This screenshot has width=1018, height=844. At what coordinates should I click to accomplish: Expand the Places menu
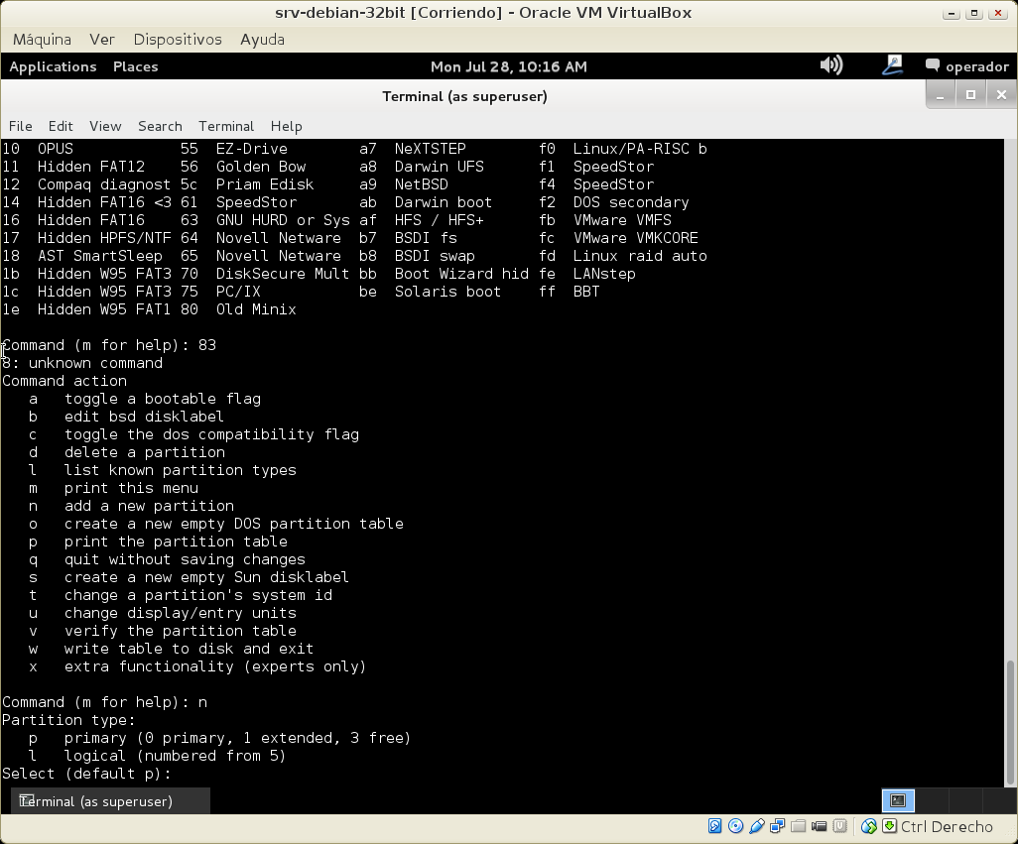tap(135, 66)
